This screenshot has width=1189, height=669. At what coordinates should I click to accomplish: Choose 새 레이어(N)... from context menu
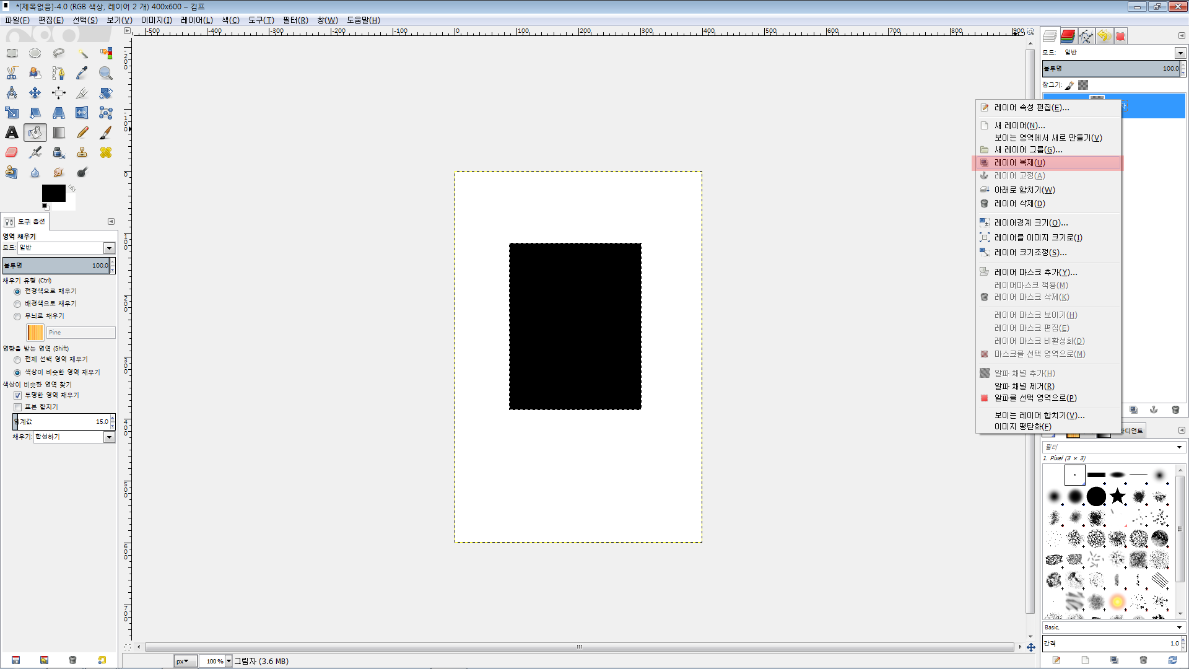(x=1048, y=125)
